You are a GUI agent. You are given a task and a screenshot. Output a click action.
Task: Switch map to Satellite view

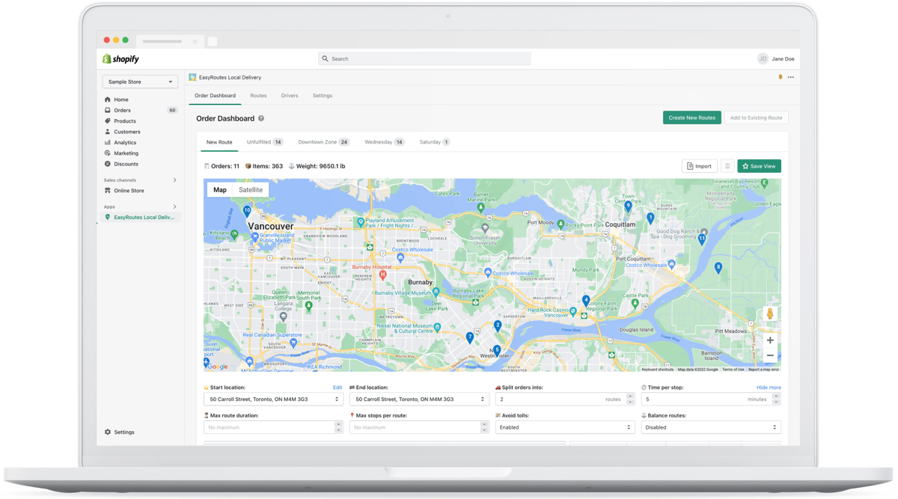pos(250,190)
